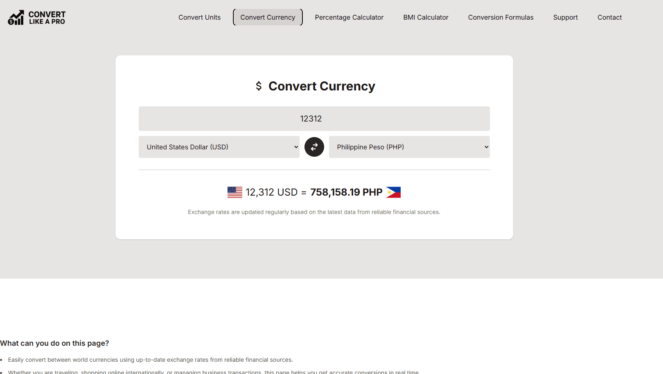The image size is (663, 374).
Task: Open the Convert Units page
Action: 199,17
